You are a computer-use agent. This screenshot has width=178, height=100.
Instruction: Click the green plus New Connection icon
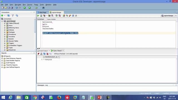pos(2,16)
